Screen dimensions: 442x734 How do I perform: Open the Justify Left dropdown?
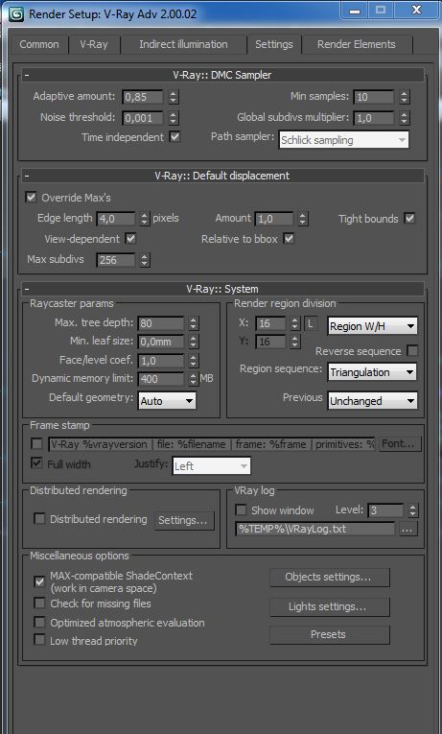click(x=211, y=466)
